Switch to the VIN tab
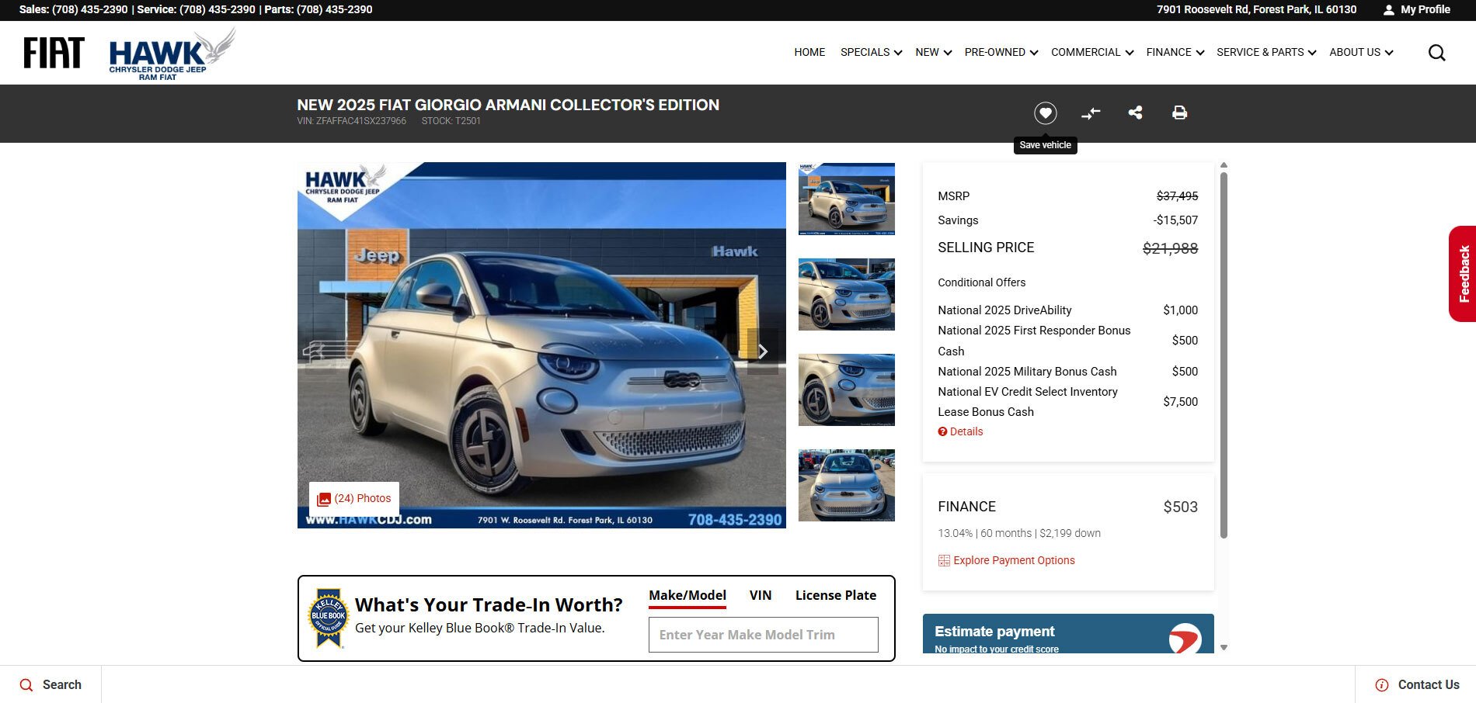1476x703 pixels. click(760, 595)
